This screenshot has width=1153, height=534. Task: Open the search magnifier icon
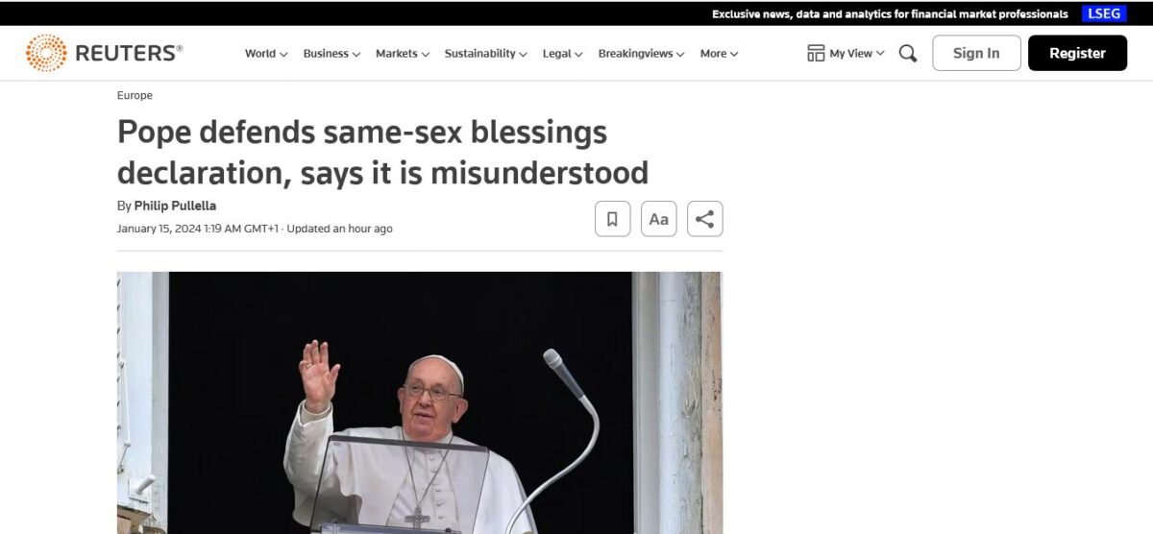click(908, 54)
